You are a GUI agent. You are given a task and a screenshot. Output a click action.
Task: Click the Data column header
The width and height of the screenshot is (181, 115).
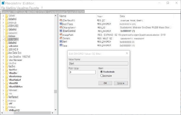pos(122,16)
